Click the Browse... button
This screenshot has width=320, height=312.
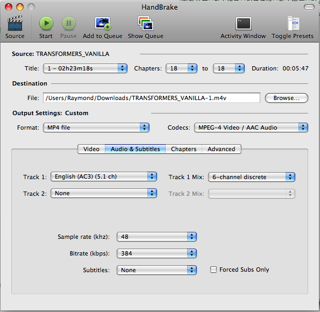tap(287, 98)
